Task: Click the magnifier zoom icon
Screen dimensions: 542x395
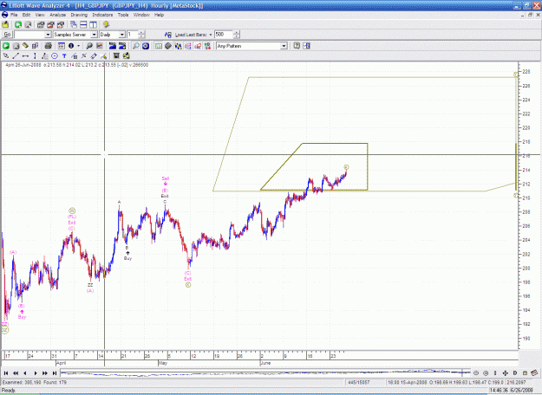Action: coord(136,46)
